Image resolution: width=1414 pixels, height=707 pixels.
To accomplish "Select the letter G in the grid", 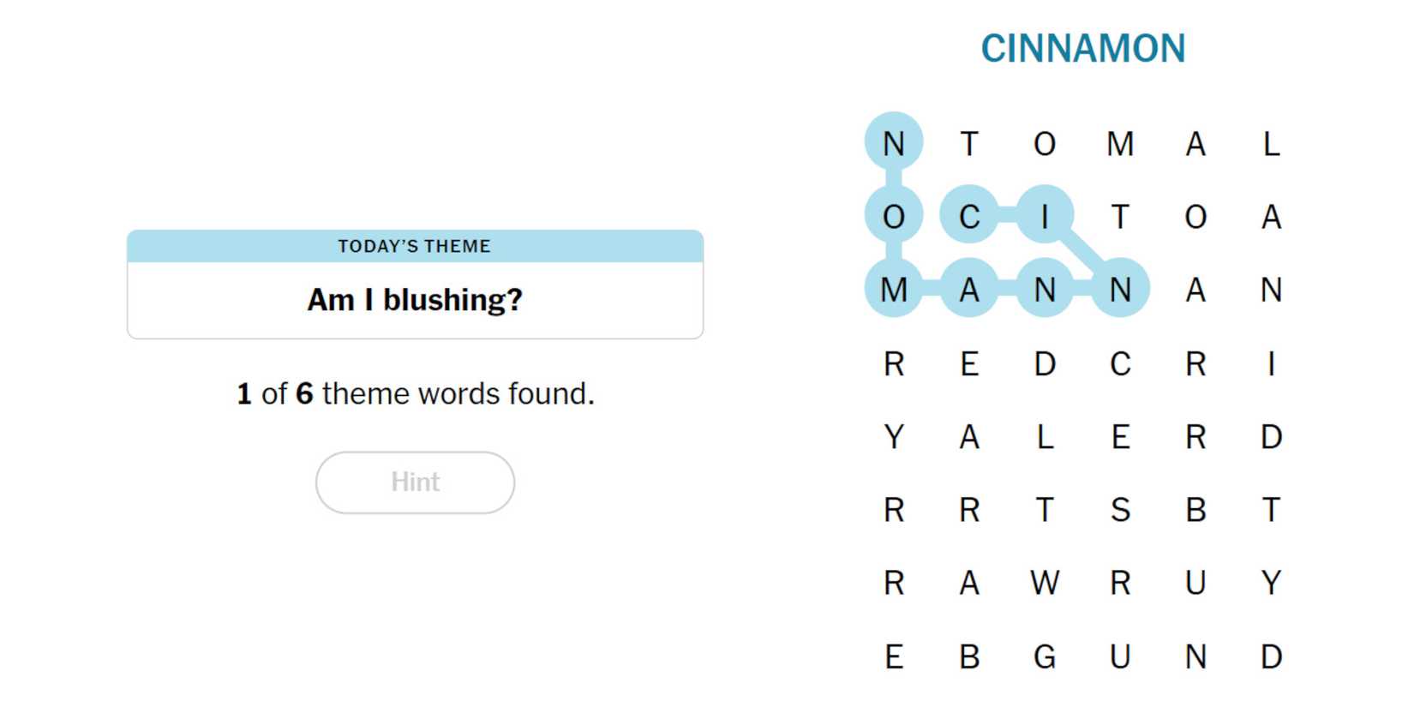I will pyautogui.click(x=1045, y=657).
